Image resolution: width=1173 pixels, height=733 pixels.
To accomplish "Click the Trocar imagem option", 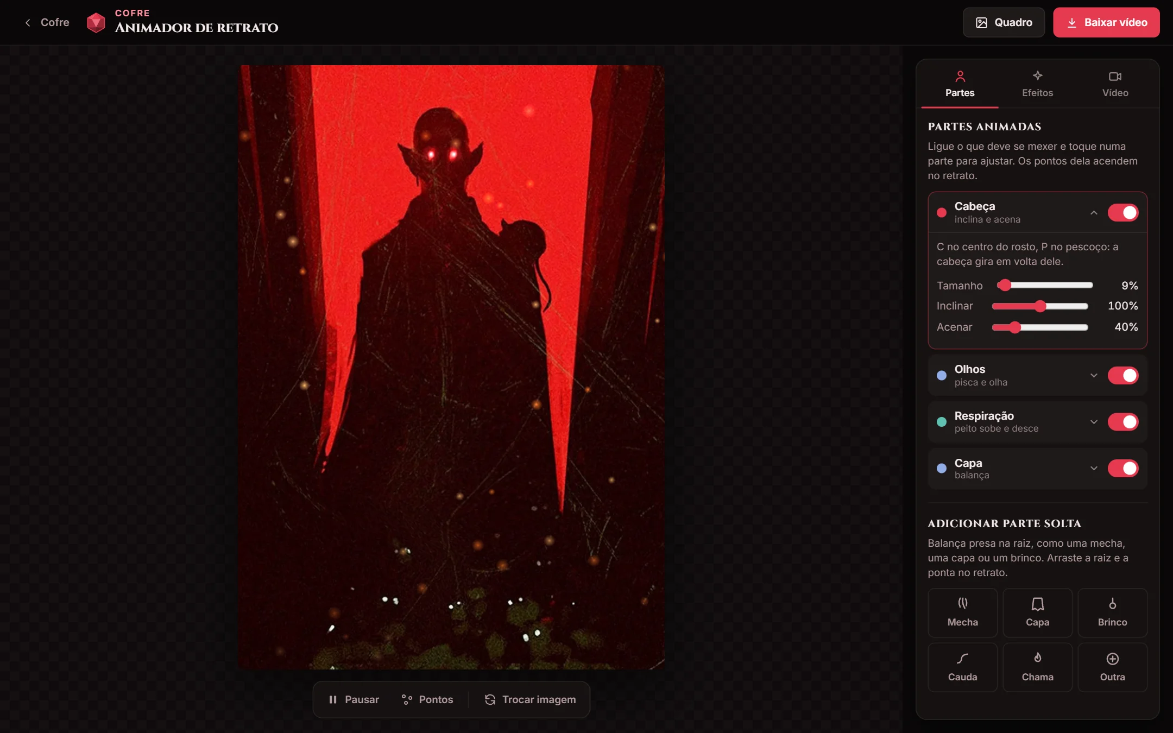I will pos(531,699).
